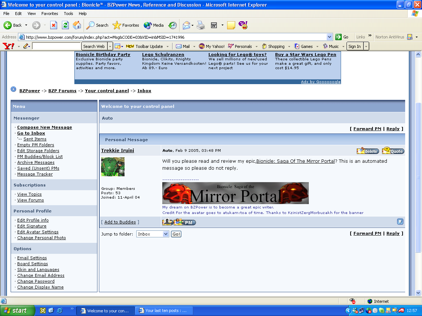Open Norton AntiVirus dropdown arrow

pyautogui.click(x=417, y=37)
